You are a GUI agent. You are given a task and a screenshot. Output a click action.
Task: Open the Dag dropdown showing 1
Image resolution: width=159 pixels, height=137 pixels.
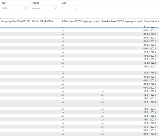pyautogui.click(x=70, y=8)
